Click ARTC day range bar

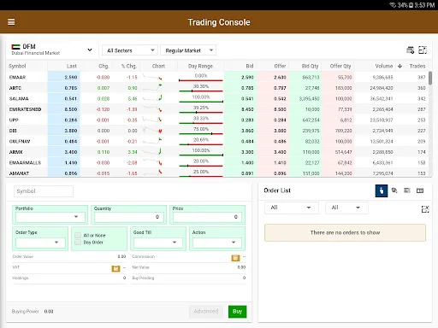tap(201, 91)
